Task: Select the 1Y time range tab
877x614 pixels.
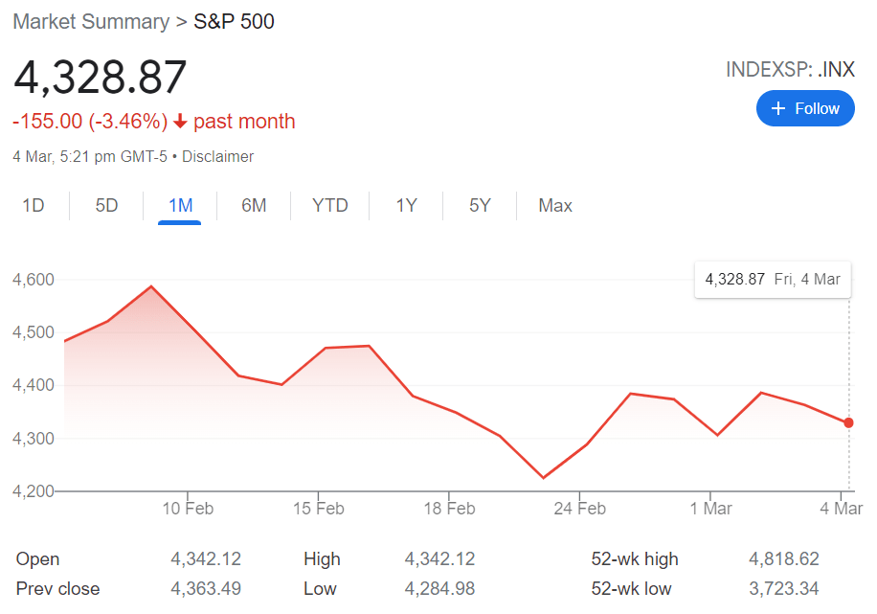Action: point(406,206)
